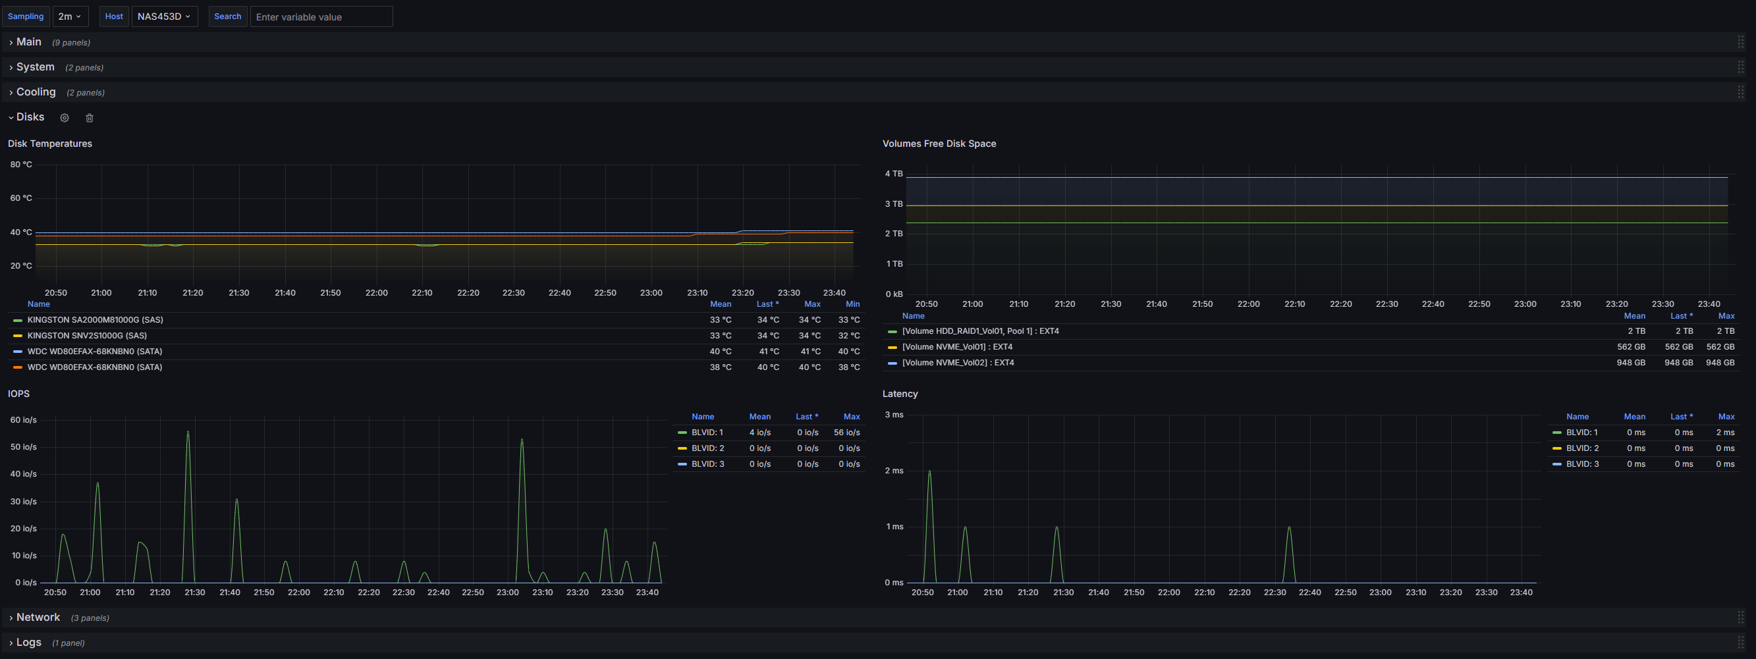Expand the Network row
The height and width of the screenshot is (659, 1756).
(38, 618)
